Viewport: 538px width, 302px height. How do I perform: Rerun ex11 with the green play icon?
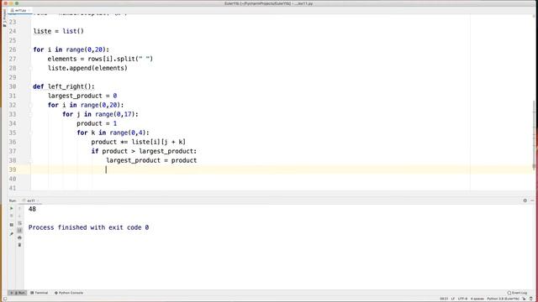pyautogui.click(x=11, y=208)
